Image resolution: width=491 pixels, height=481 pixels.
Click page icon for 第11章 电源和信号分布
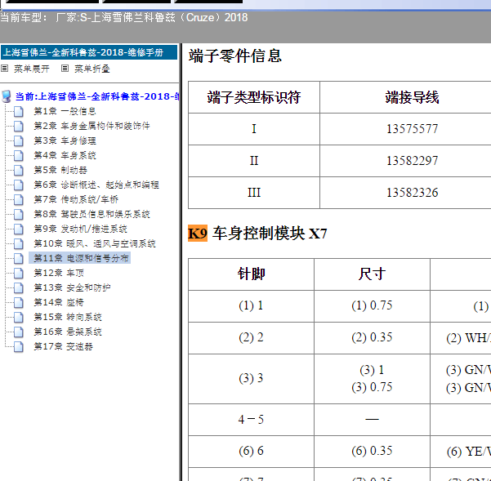point(19,259)
